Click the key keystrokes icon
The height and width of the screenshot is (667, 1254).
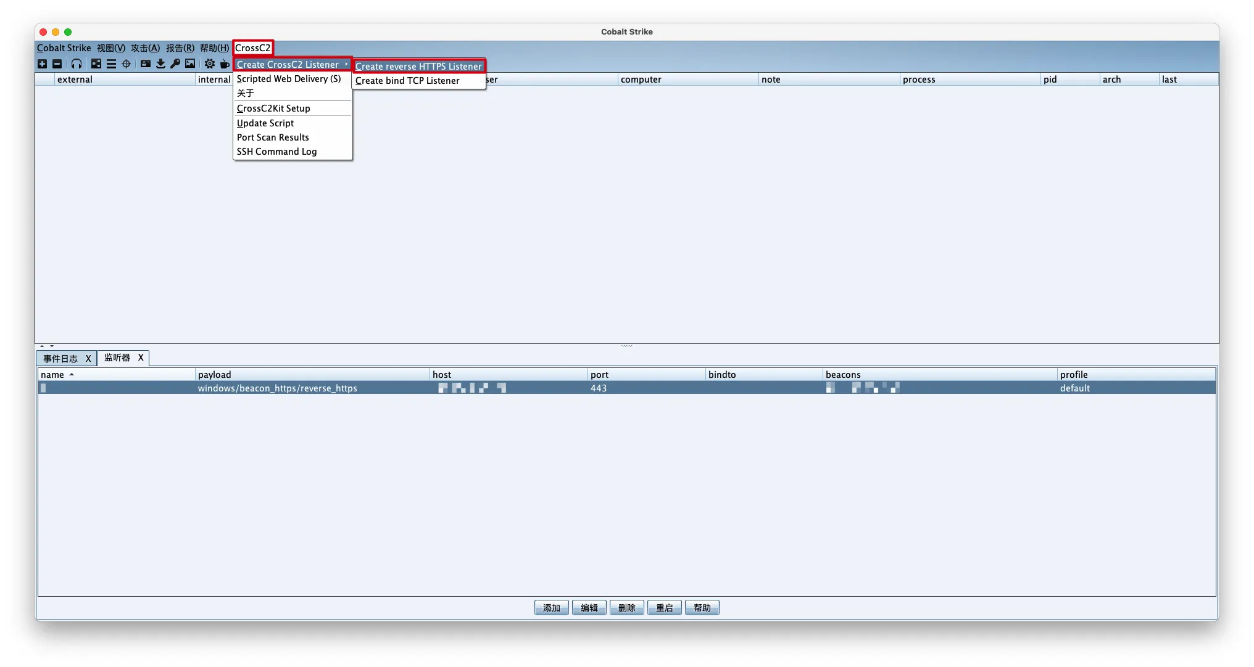(175, 64)
